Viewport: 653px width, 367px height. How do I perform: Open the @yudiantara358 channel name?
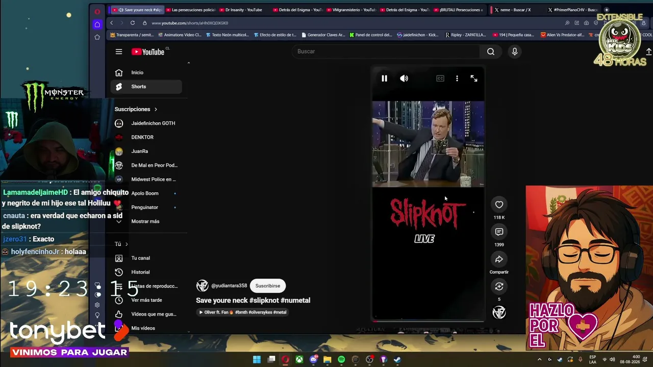point(229,286)
